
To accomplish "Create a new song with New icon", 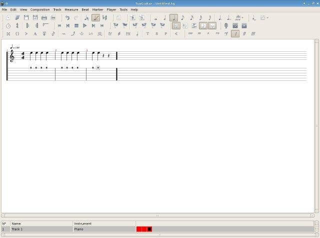I will [8, 17].
